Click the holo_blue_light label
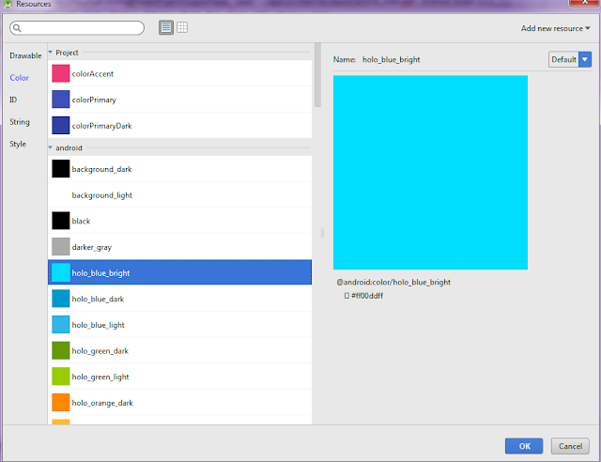This screenshot has width=601, height=462. click(x=98, y=325)
